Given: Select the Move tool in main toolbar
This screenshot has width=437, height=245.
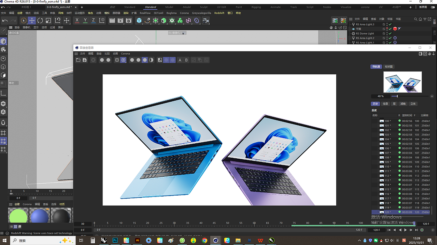Looking at the screenshot, I should (32, 20).
